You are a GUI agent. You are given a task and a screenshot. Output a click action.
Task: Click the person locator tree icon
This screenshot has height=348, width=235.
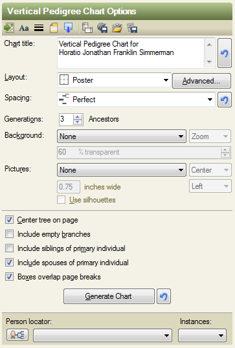17,334
